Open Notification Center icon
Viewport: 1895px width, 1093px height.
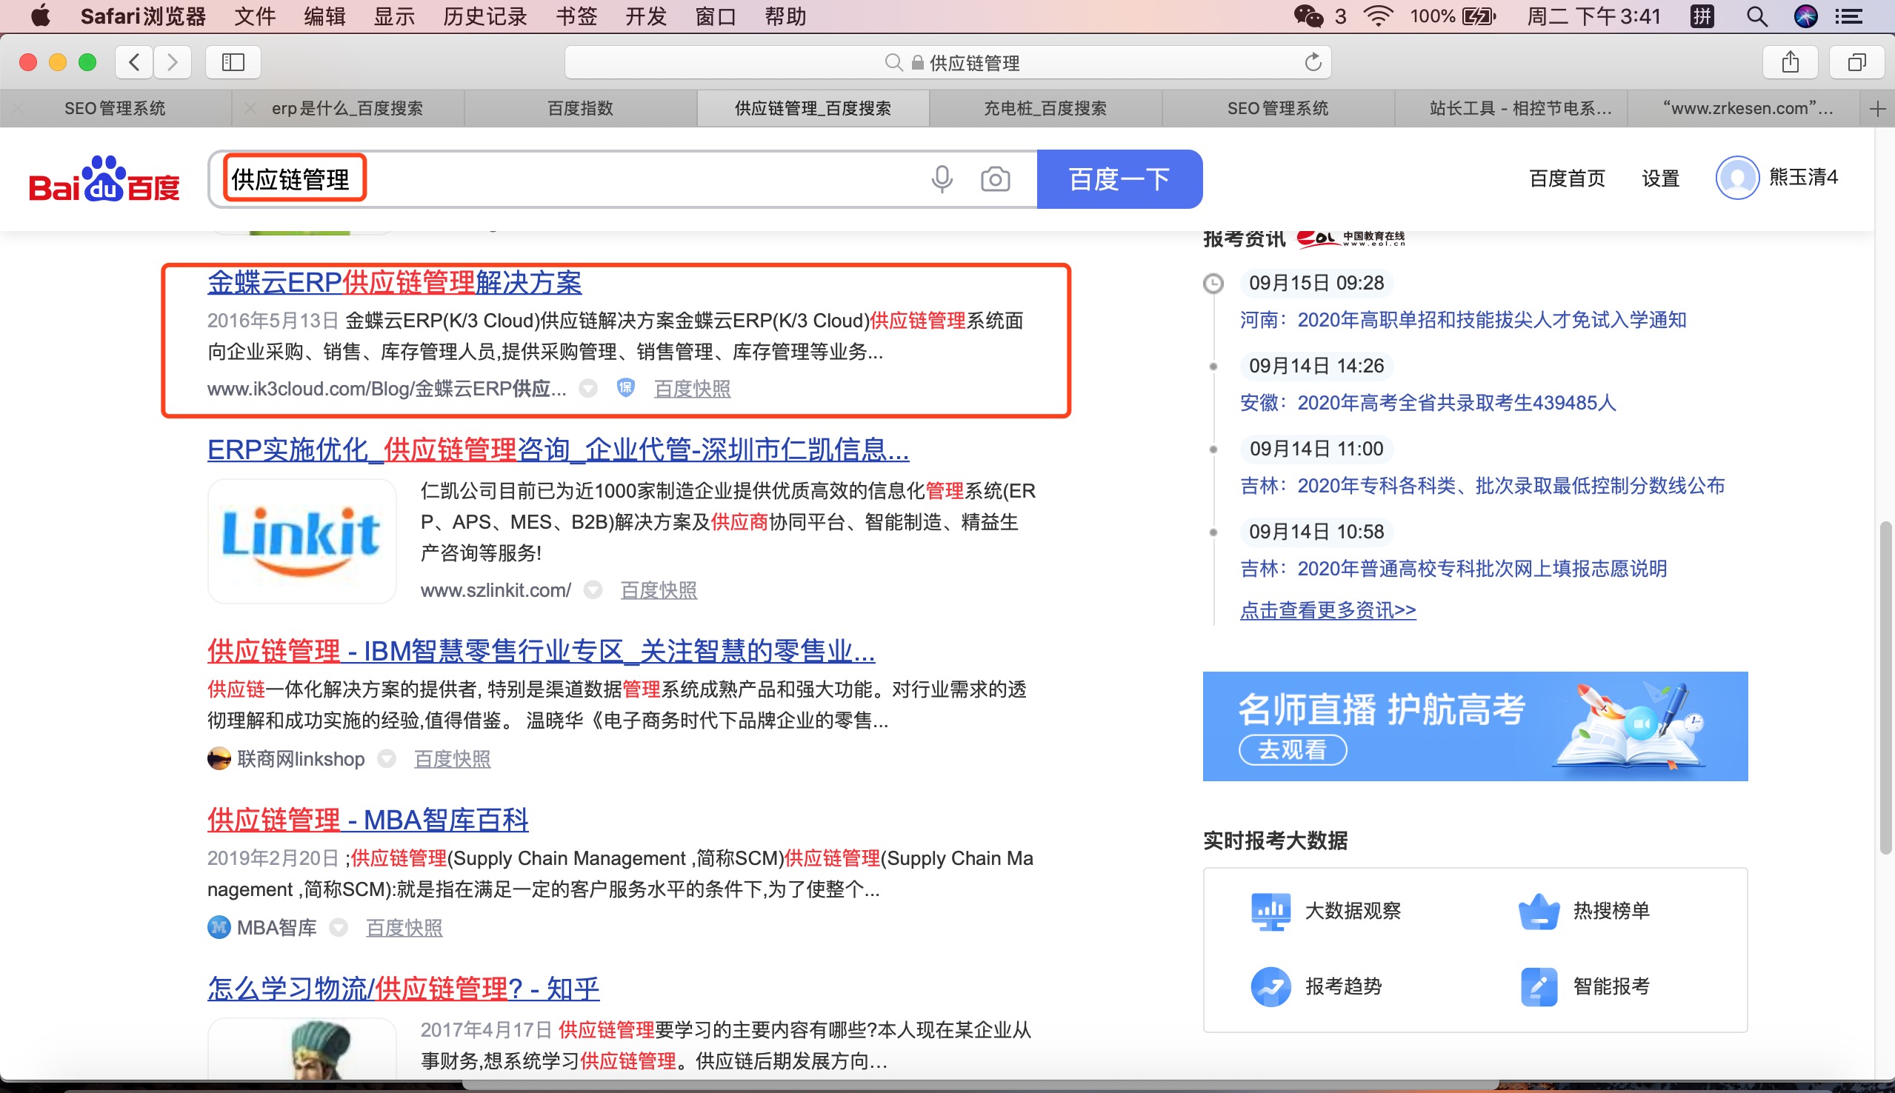1849,16
